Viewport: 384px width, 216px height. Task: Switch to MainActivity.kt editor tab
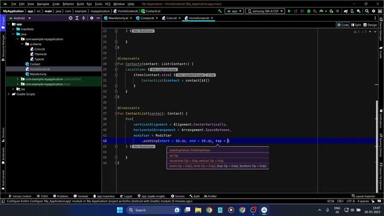click(118, 18)
